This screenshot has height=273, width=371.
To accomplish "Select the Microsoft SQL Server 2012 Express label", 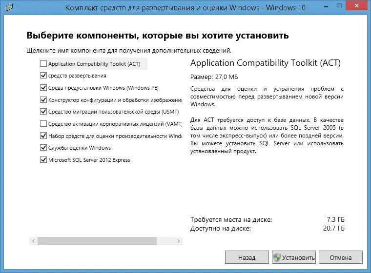I will point(89,160).
